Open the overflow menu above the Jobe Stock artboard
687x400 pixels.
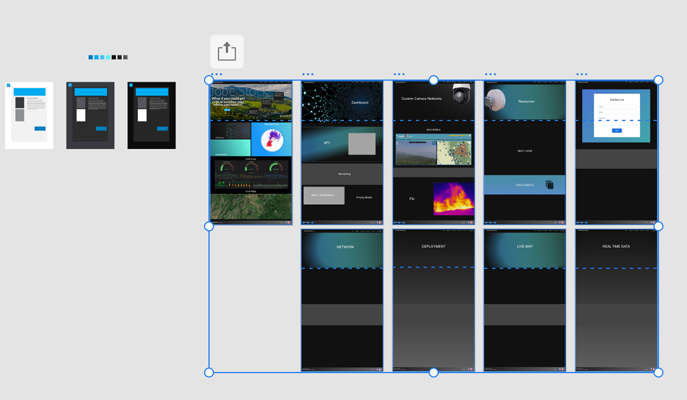(216, 73)
